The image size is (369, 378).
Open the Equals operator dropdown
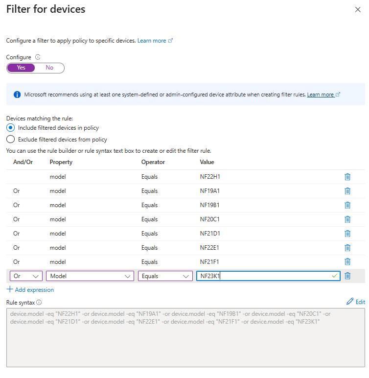pos(165,276)
